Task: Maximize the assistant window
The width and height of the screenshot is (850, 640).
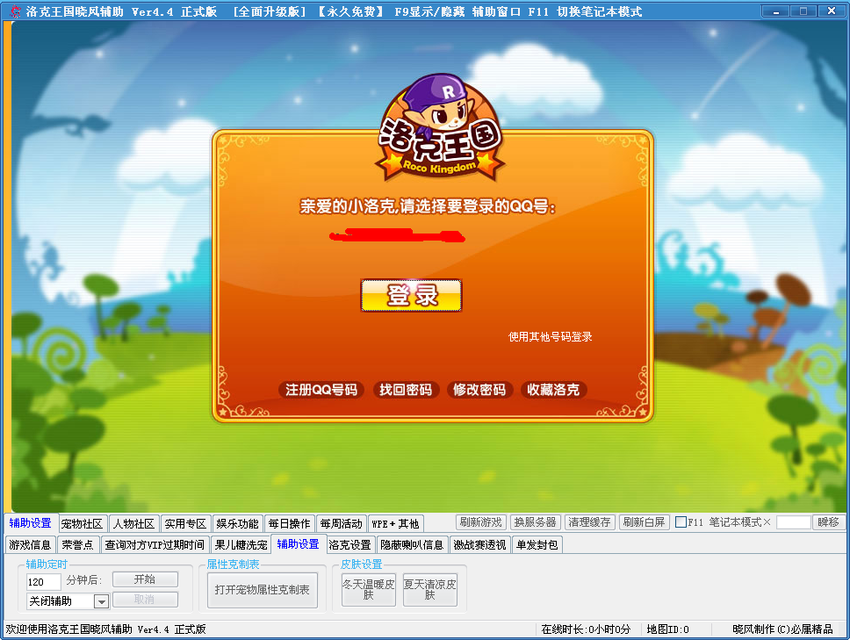Action: pyautogui.click(x=803, y=11)
